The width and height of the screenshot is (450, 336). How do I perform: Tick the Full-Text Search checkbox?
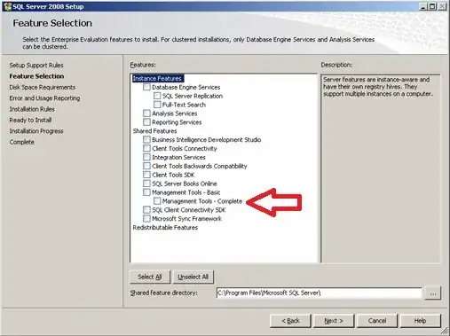[x=157, y=105]
